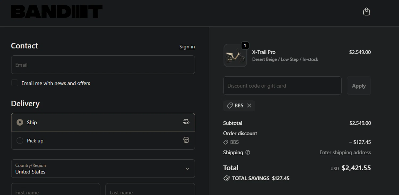Click the Subtotal amount $2,549.00
This screenshot has width=399, height=195.
click(x=360, y=123)
